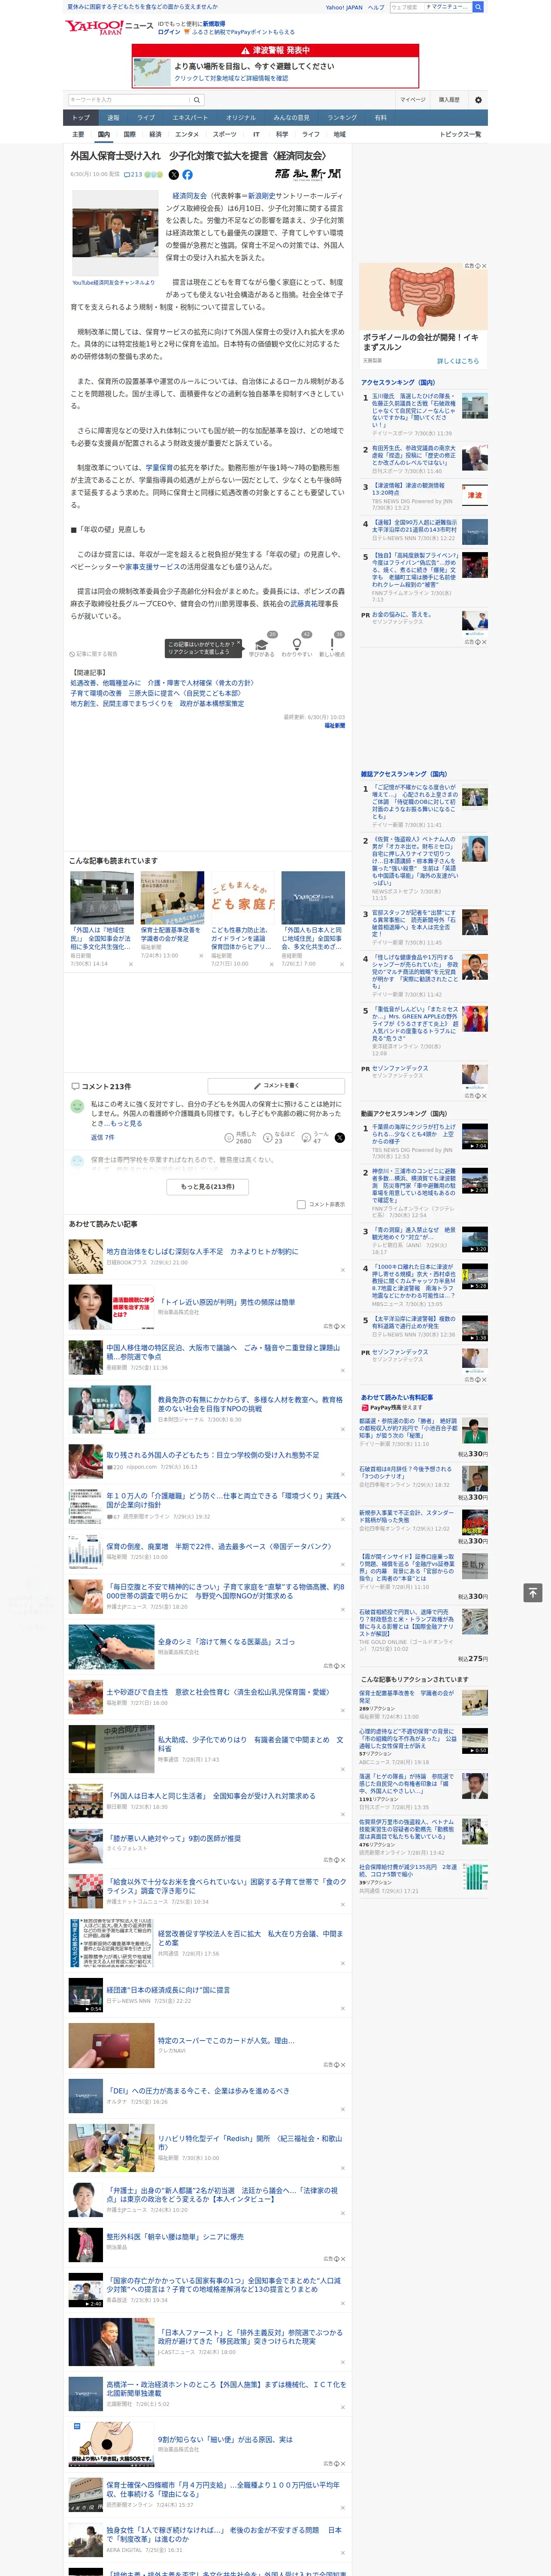Click the keyword search input field
This screenshot has height=2576, width=551.
(129, 100)
